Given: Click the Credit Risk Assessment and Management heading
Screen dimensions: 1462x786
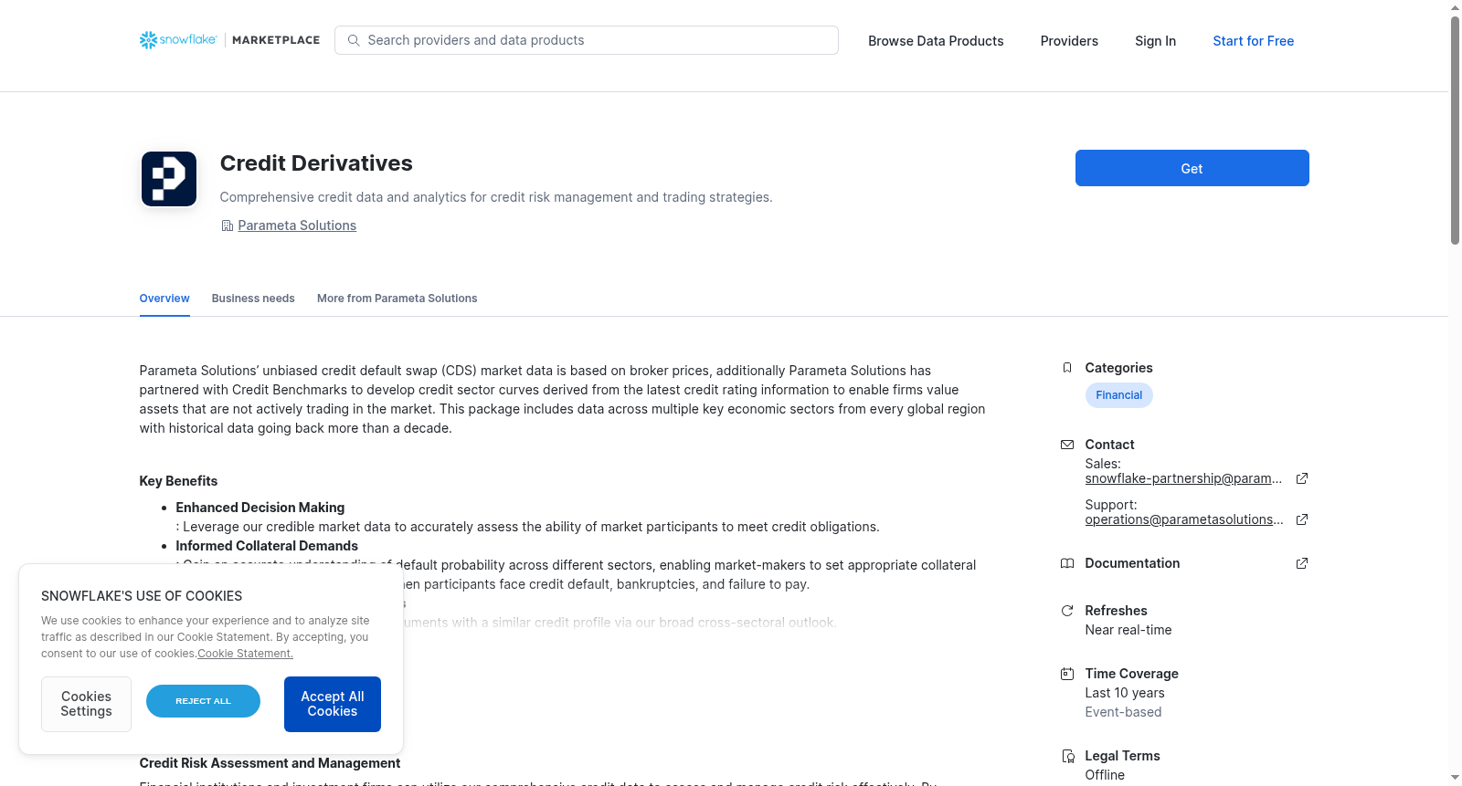Looking at the screenshot, I should [x=270, y=763].
